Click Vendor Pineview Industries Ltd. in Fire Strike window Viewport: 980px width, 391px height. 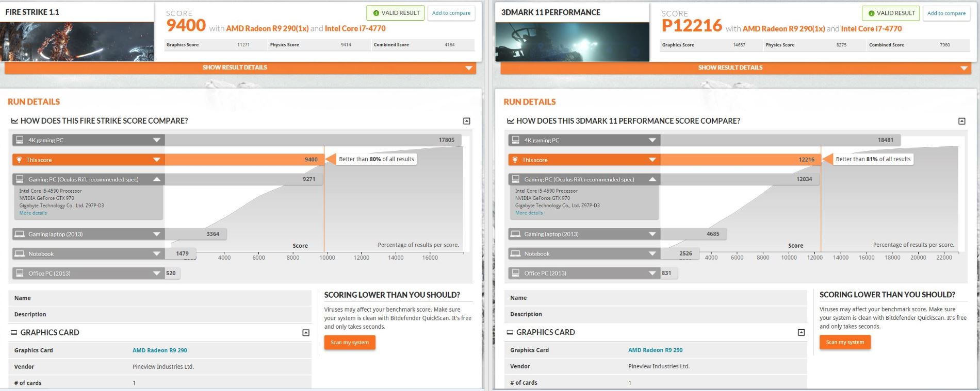tap(163, 367)
